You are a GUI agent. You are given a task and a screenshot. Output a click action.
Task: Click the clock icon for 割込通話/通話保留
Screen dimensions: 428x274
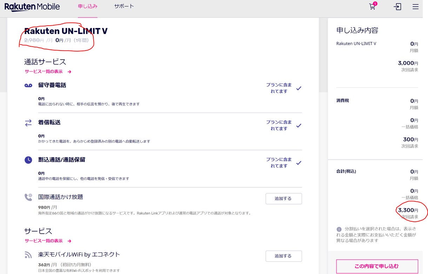coord(28,160)
